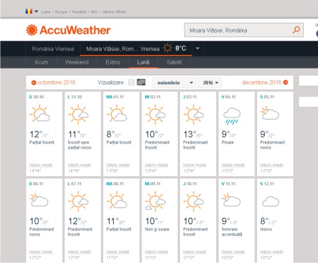Switch to calendar grid view layout
Viewport: 318px width, 263px height.
(141, 82)
